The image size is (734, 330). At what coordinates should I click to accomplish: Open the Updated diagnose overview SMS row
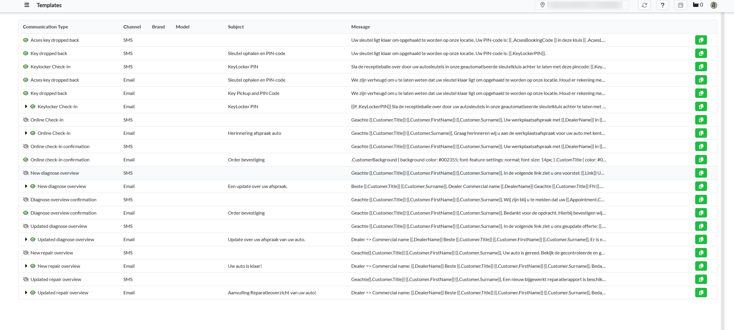tap(59, 226)
